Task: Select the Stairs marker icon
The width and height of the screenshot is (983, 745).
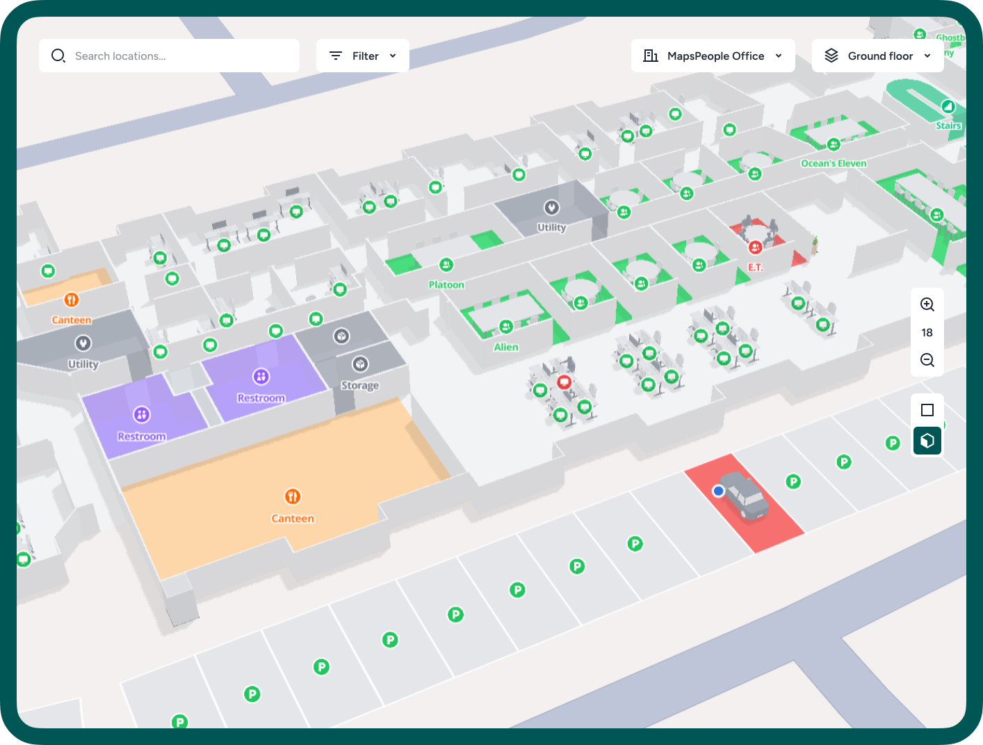Action: pyautogui.click(x=948, y=106)
